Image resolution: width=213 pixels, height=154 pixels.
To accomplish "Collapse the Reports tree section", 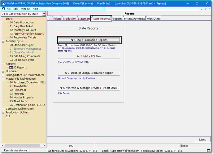I will pos(3,64).
